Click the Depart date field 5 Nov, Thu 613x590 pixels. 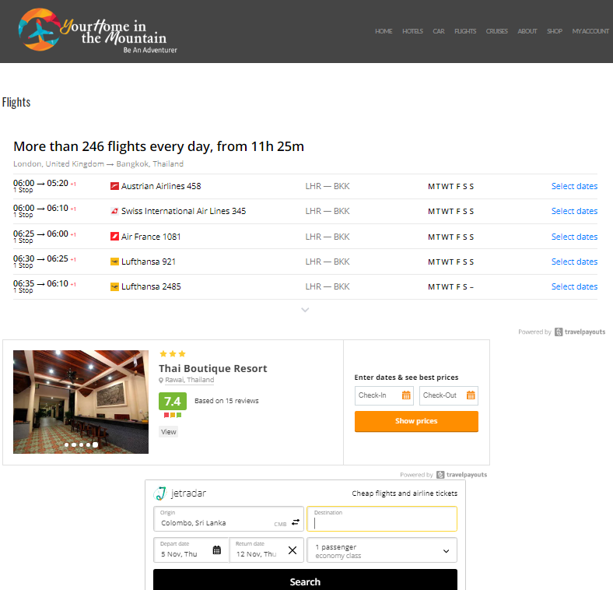(x=191, y=550)
